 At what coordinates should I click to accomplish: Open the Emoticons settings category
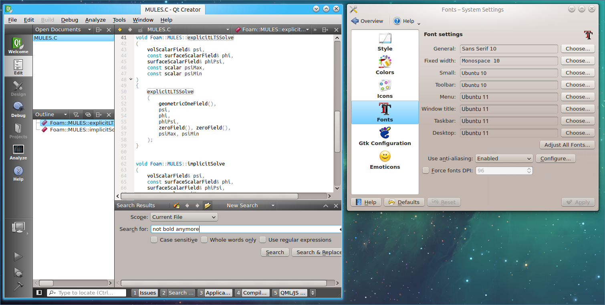click(x=385, y=161)
